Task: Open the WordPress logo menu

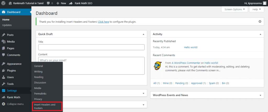Action: pyautogui.click(x=3, y=3)
